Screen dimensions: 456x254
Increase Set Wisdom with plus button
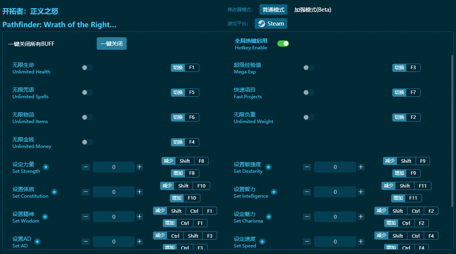point(139,217)
